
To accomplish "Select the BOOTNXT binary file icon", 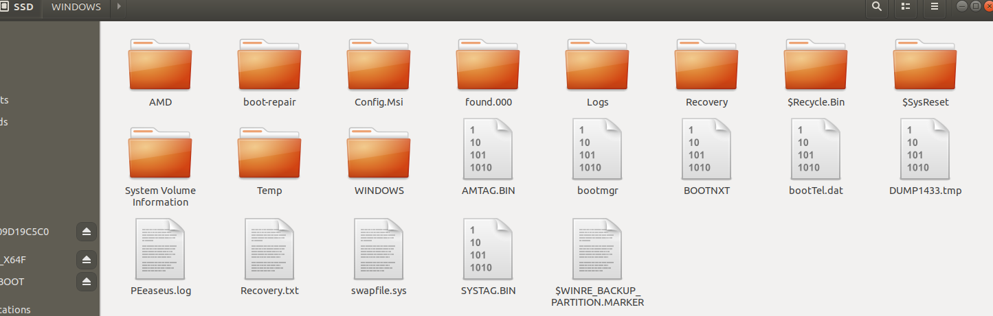I will [x=706, y=149].
